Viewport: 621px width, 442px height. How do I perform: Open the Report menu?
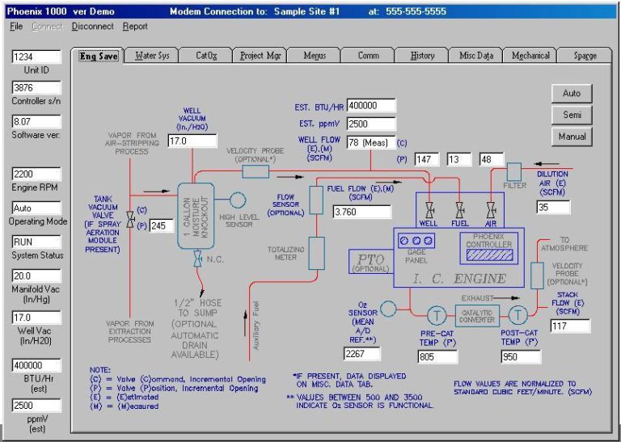135,27
